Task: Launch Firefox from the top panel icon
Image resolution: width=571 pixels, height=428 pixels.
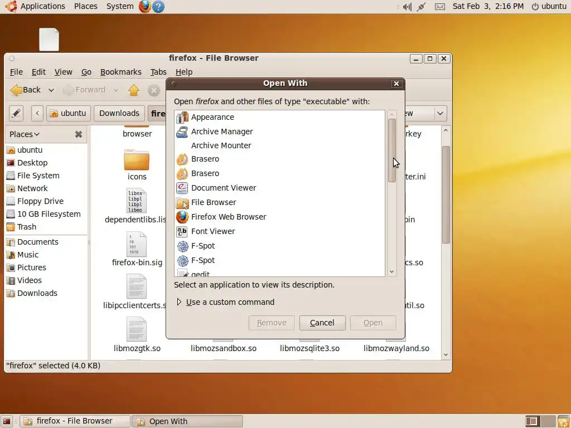Action: click(145, 6)
